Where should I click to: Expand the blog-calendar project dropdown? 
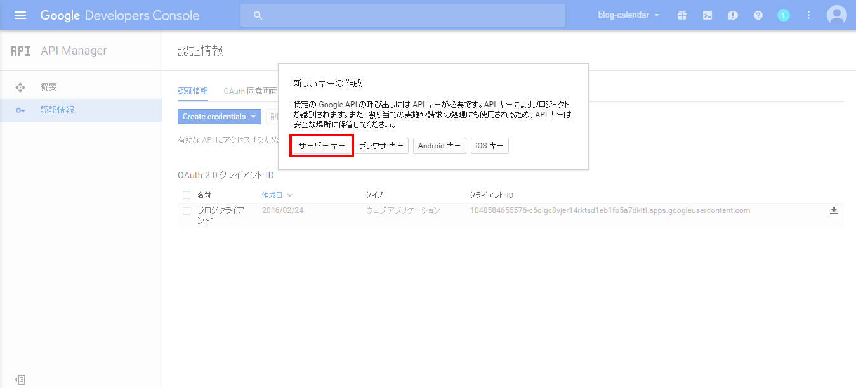tap(628, 15)
